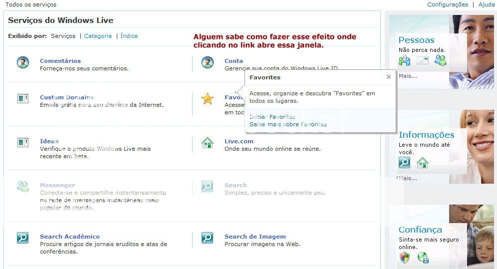Open the Search Acadêmico link

tap(70, 237)
